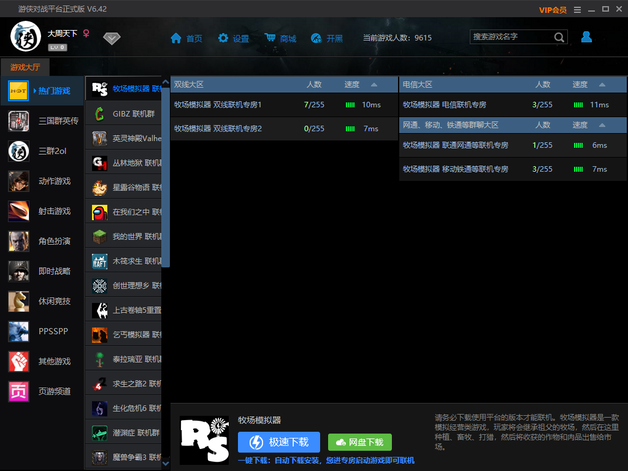This screenshot has height=471, width=628.
Task: Select the 页游频道 pink icon
Action: (x=18, y=391)
